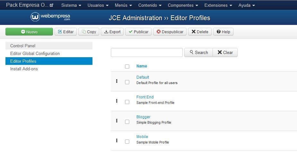Viewport: 297px width, 163px height.
Task: Open the Menús dropdown menu
Action: click(x=123, y=5)
